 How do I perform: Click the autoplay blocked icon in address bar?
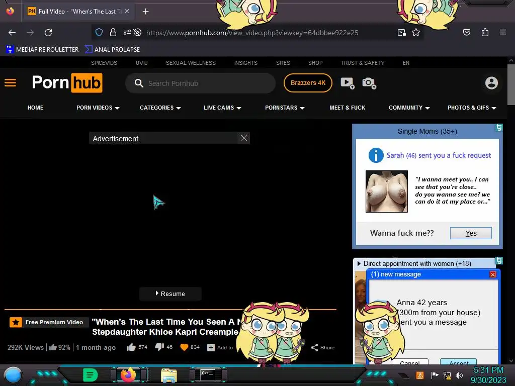[x=138, y=32]
